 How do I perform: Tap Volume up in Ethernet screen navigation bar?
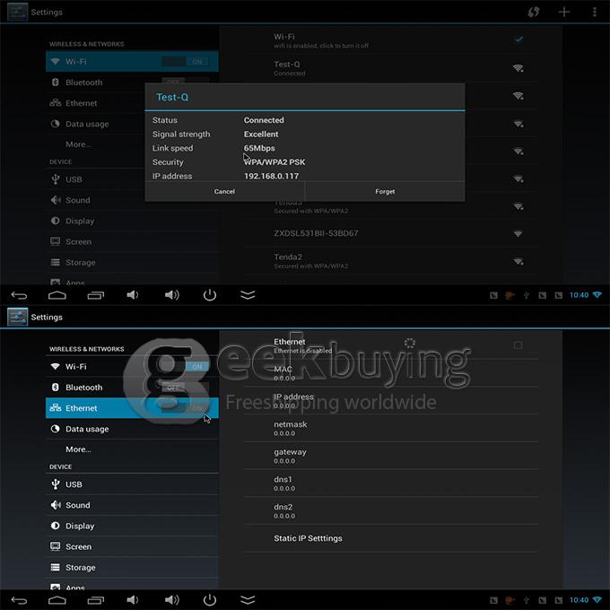click(171, 600)
